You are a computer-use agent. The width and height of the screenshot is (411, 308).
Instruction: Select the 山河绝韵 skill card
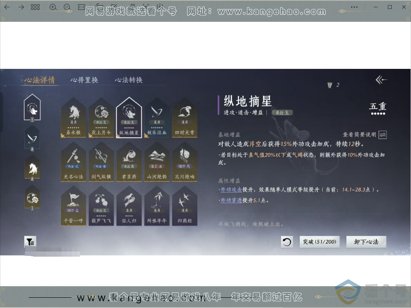[157, 162]
